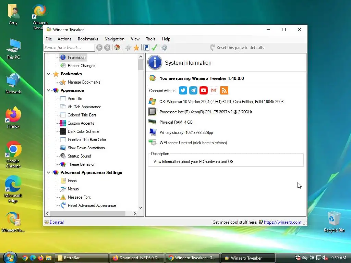
Task: Click the Donate! link
Action: (x=57, y=222)
